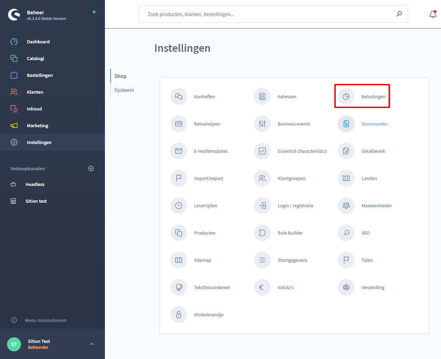Open Business events sliders icon
This screenshot has height=359, width=441.
(262, 124)
